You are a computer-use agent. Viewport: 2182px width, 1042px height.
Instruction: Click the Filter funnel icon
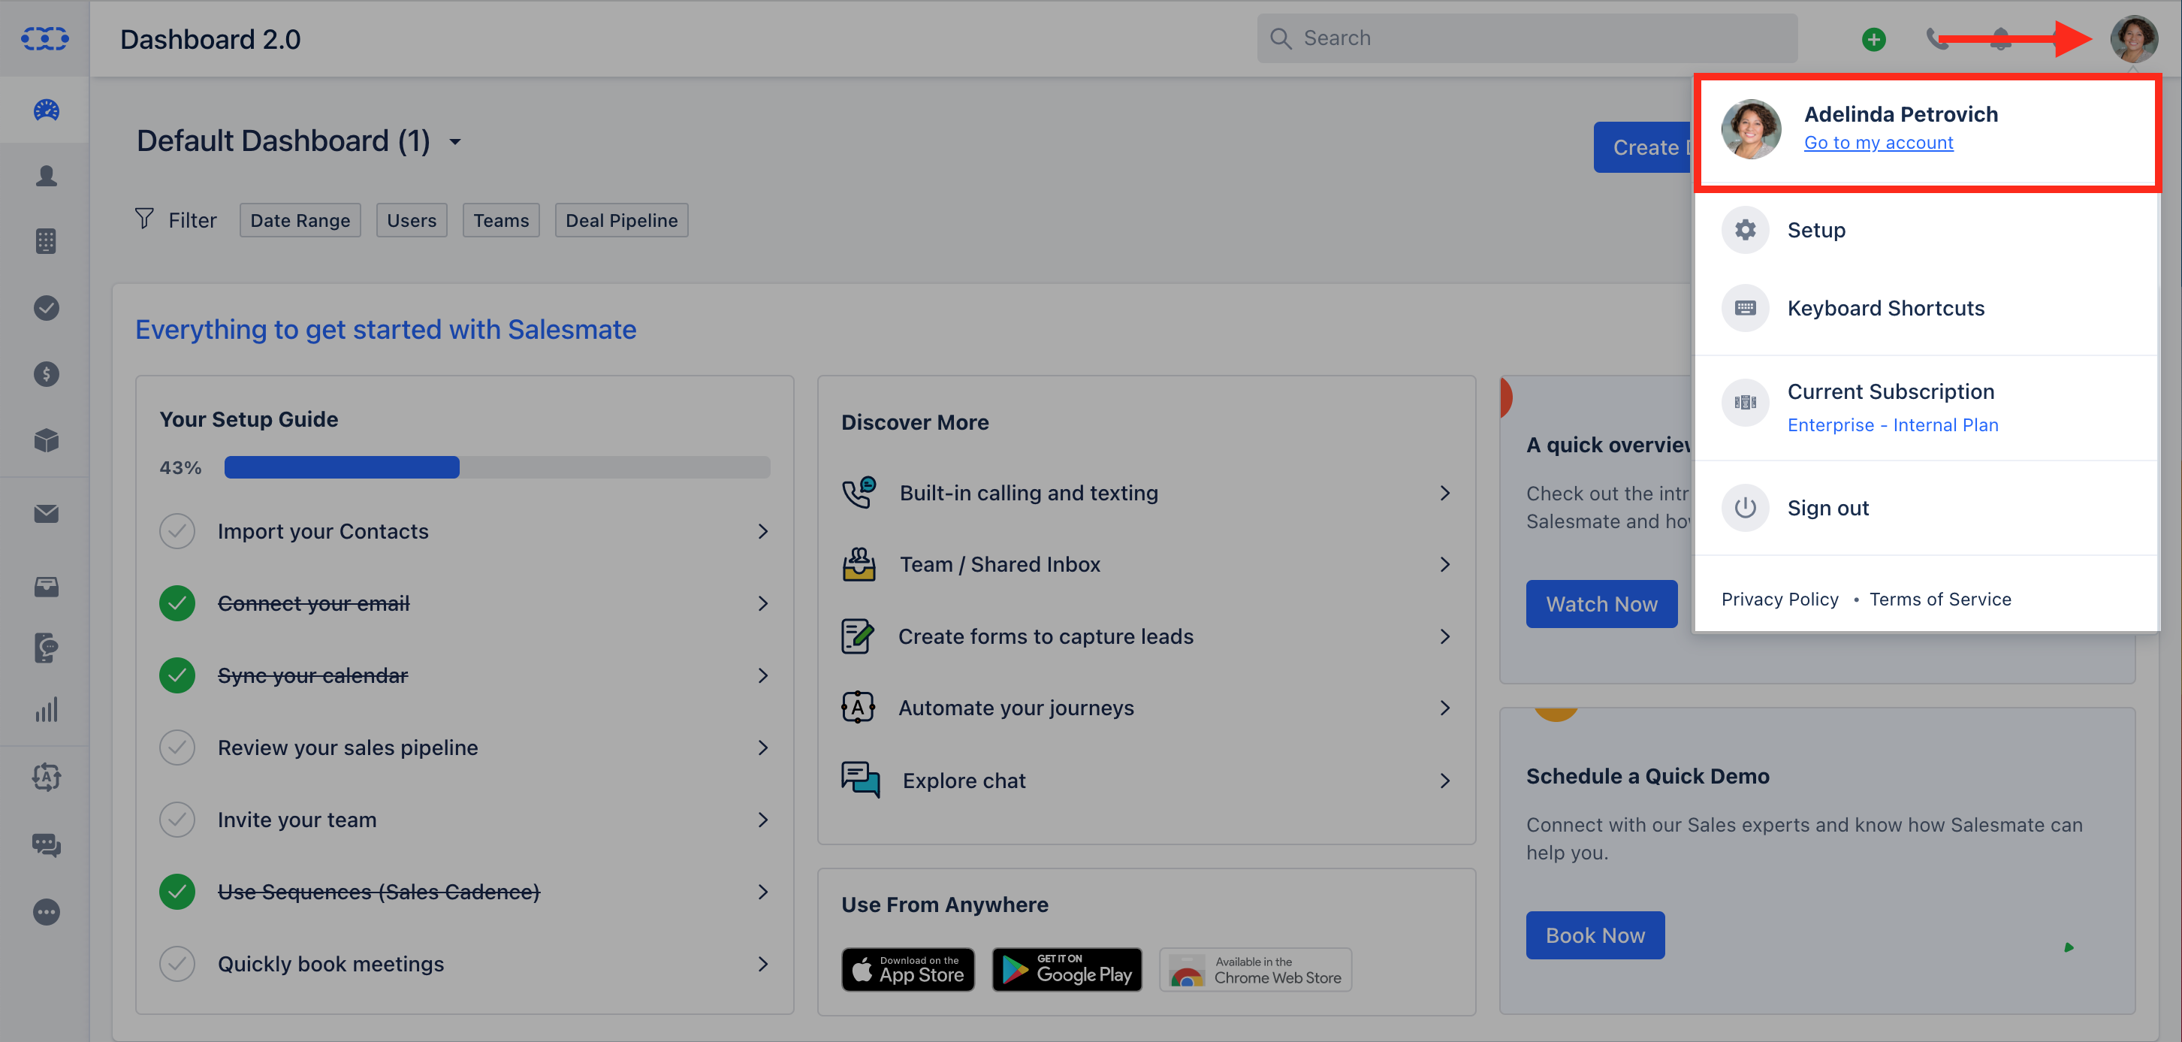(x=144, y=219)
